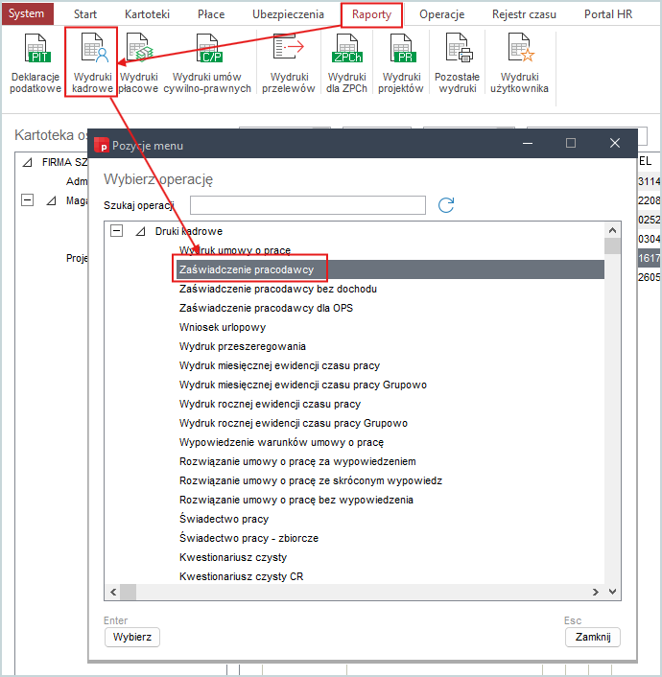Screen dimensions: 662x677
Task: Open Deklaracje podatkowe PIT reports
Action: [35, 63]
